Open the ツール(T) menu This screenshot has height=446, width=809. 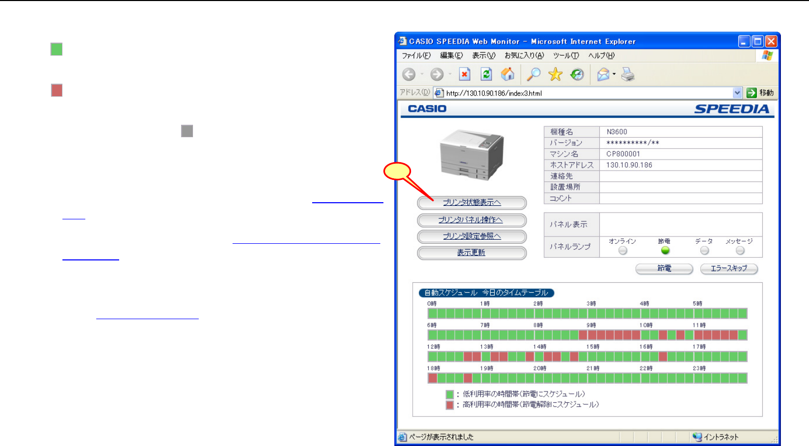[x=566, y=56]
